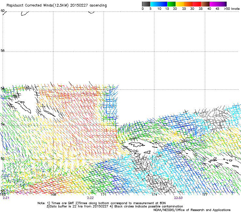241x212 pixels.
Task: Select the gray 0-5 knots legend swatch
Action: tap(146, 4)
